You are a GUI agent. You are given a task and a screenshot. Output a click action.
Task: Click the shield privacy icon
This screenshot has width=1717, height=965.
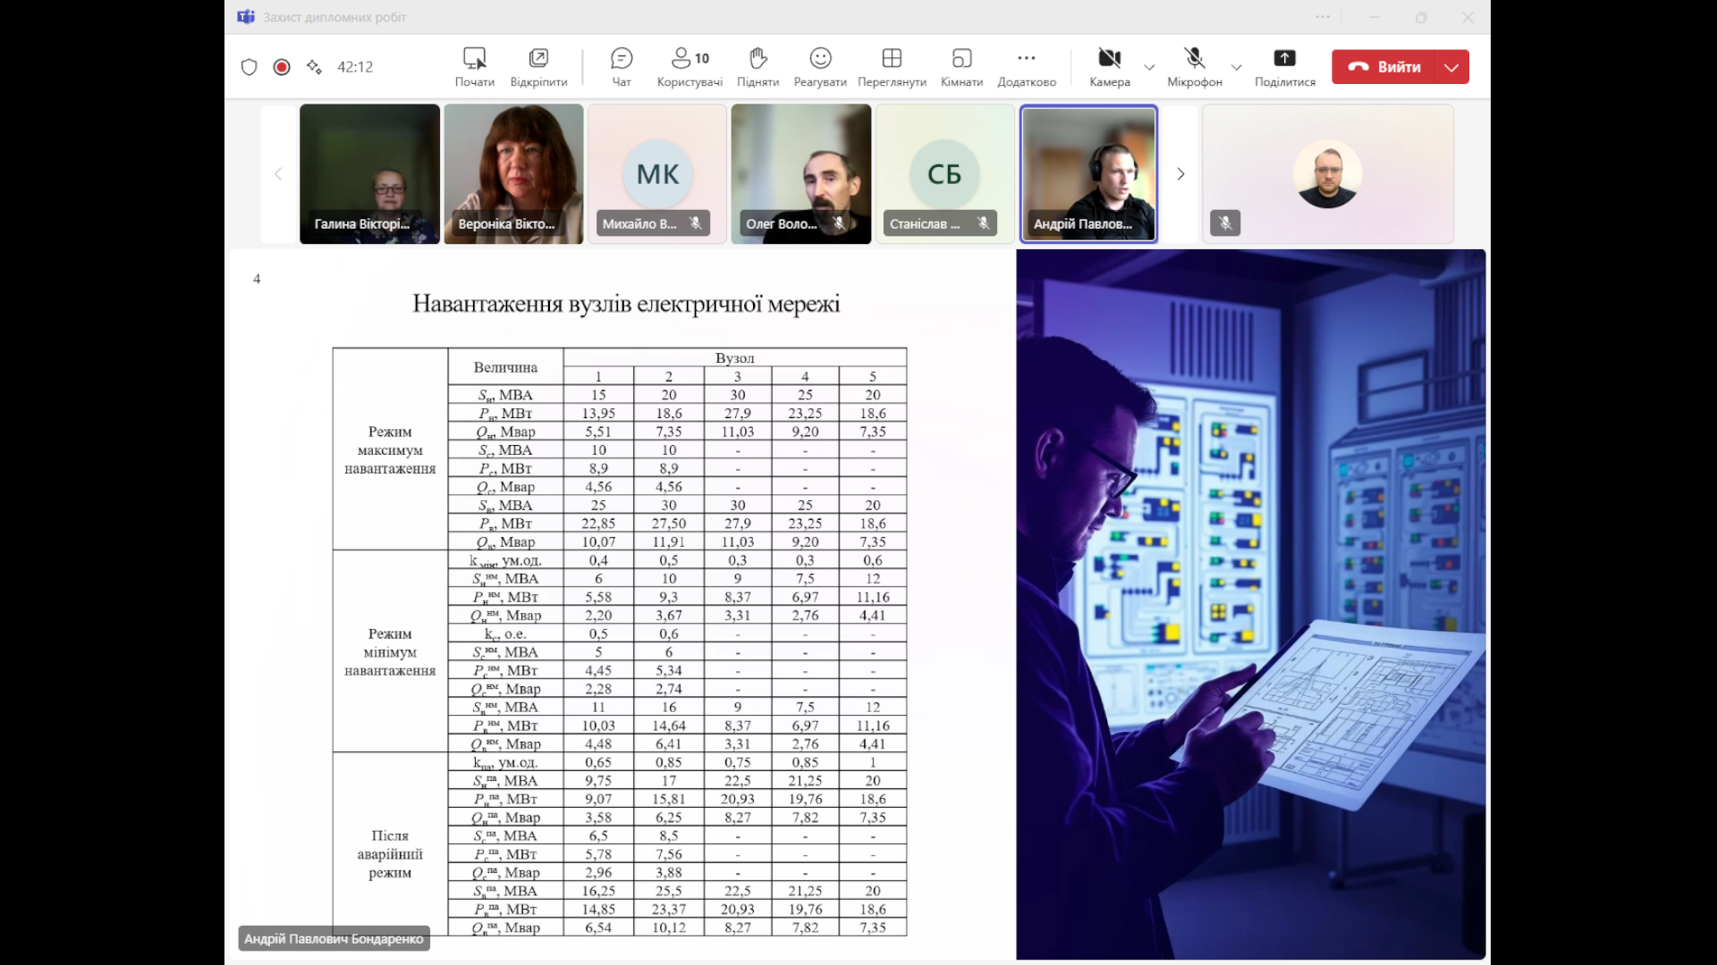[250, 67]
